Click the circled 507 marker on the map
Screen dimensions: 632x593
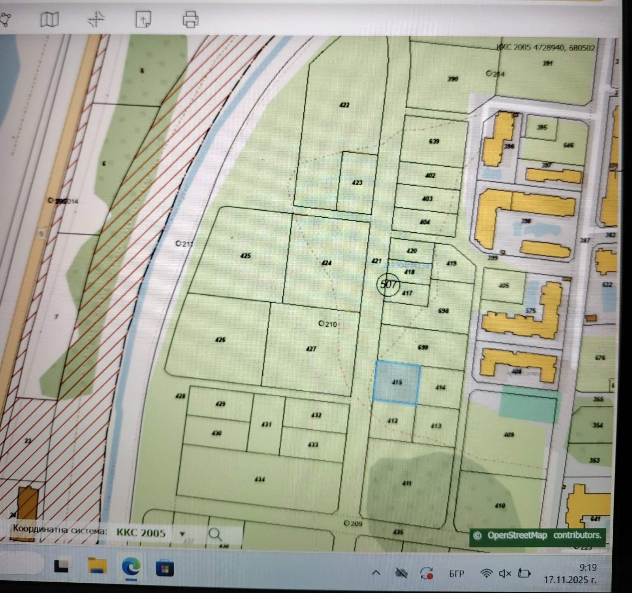pyautogui.click(x=388, y=284)
